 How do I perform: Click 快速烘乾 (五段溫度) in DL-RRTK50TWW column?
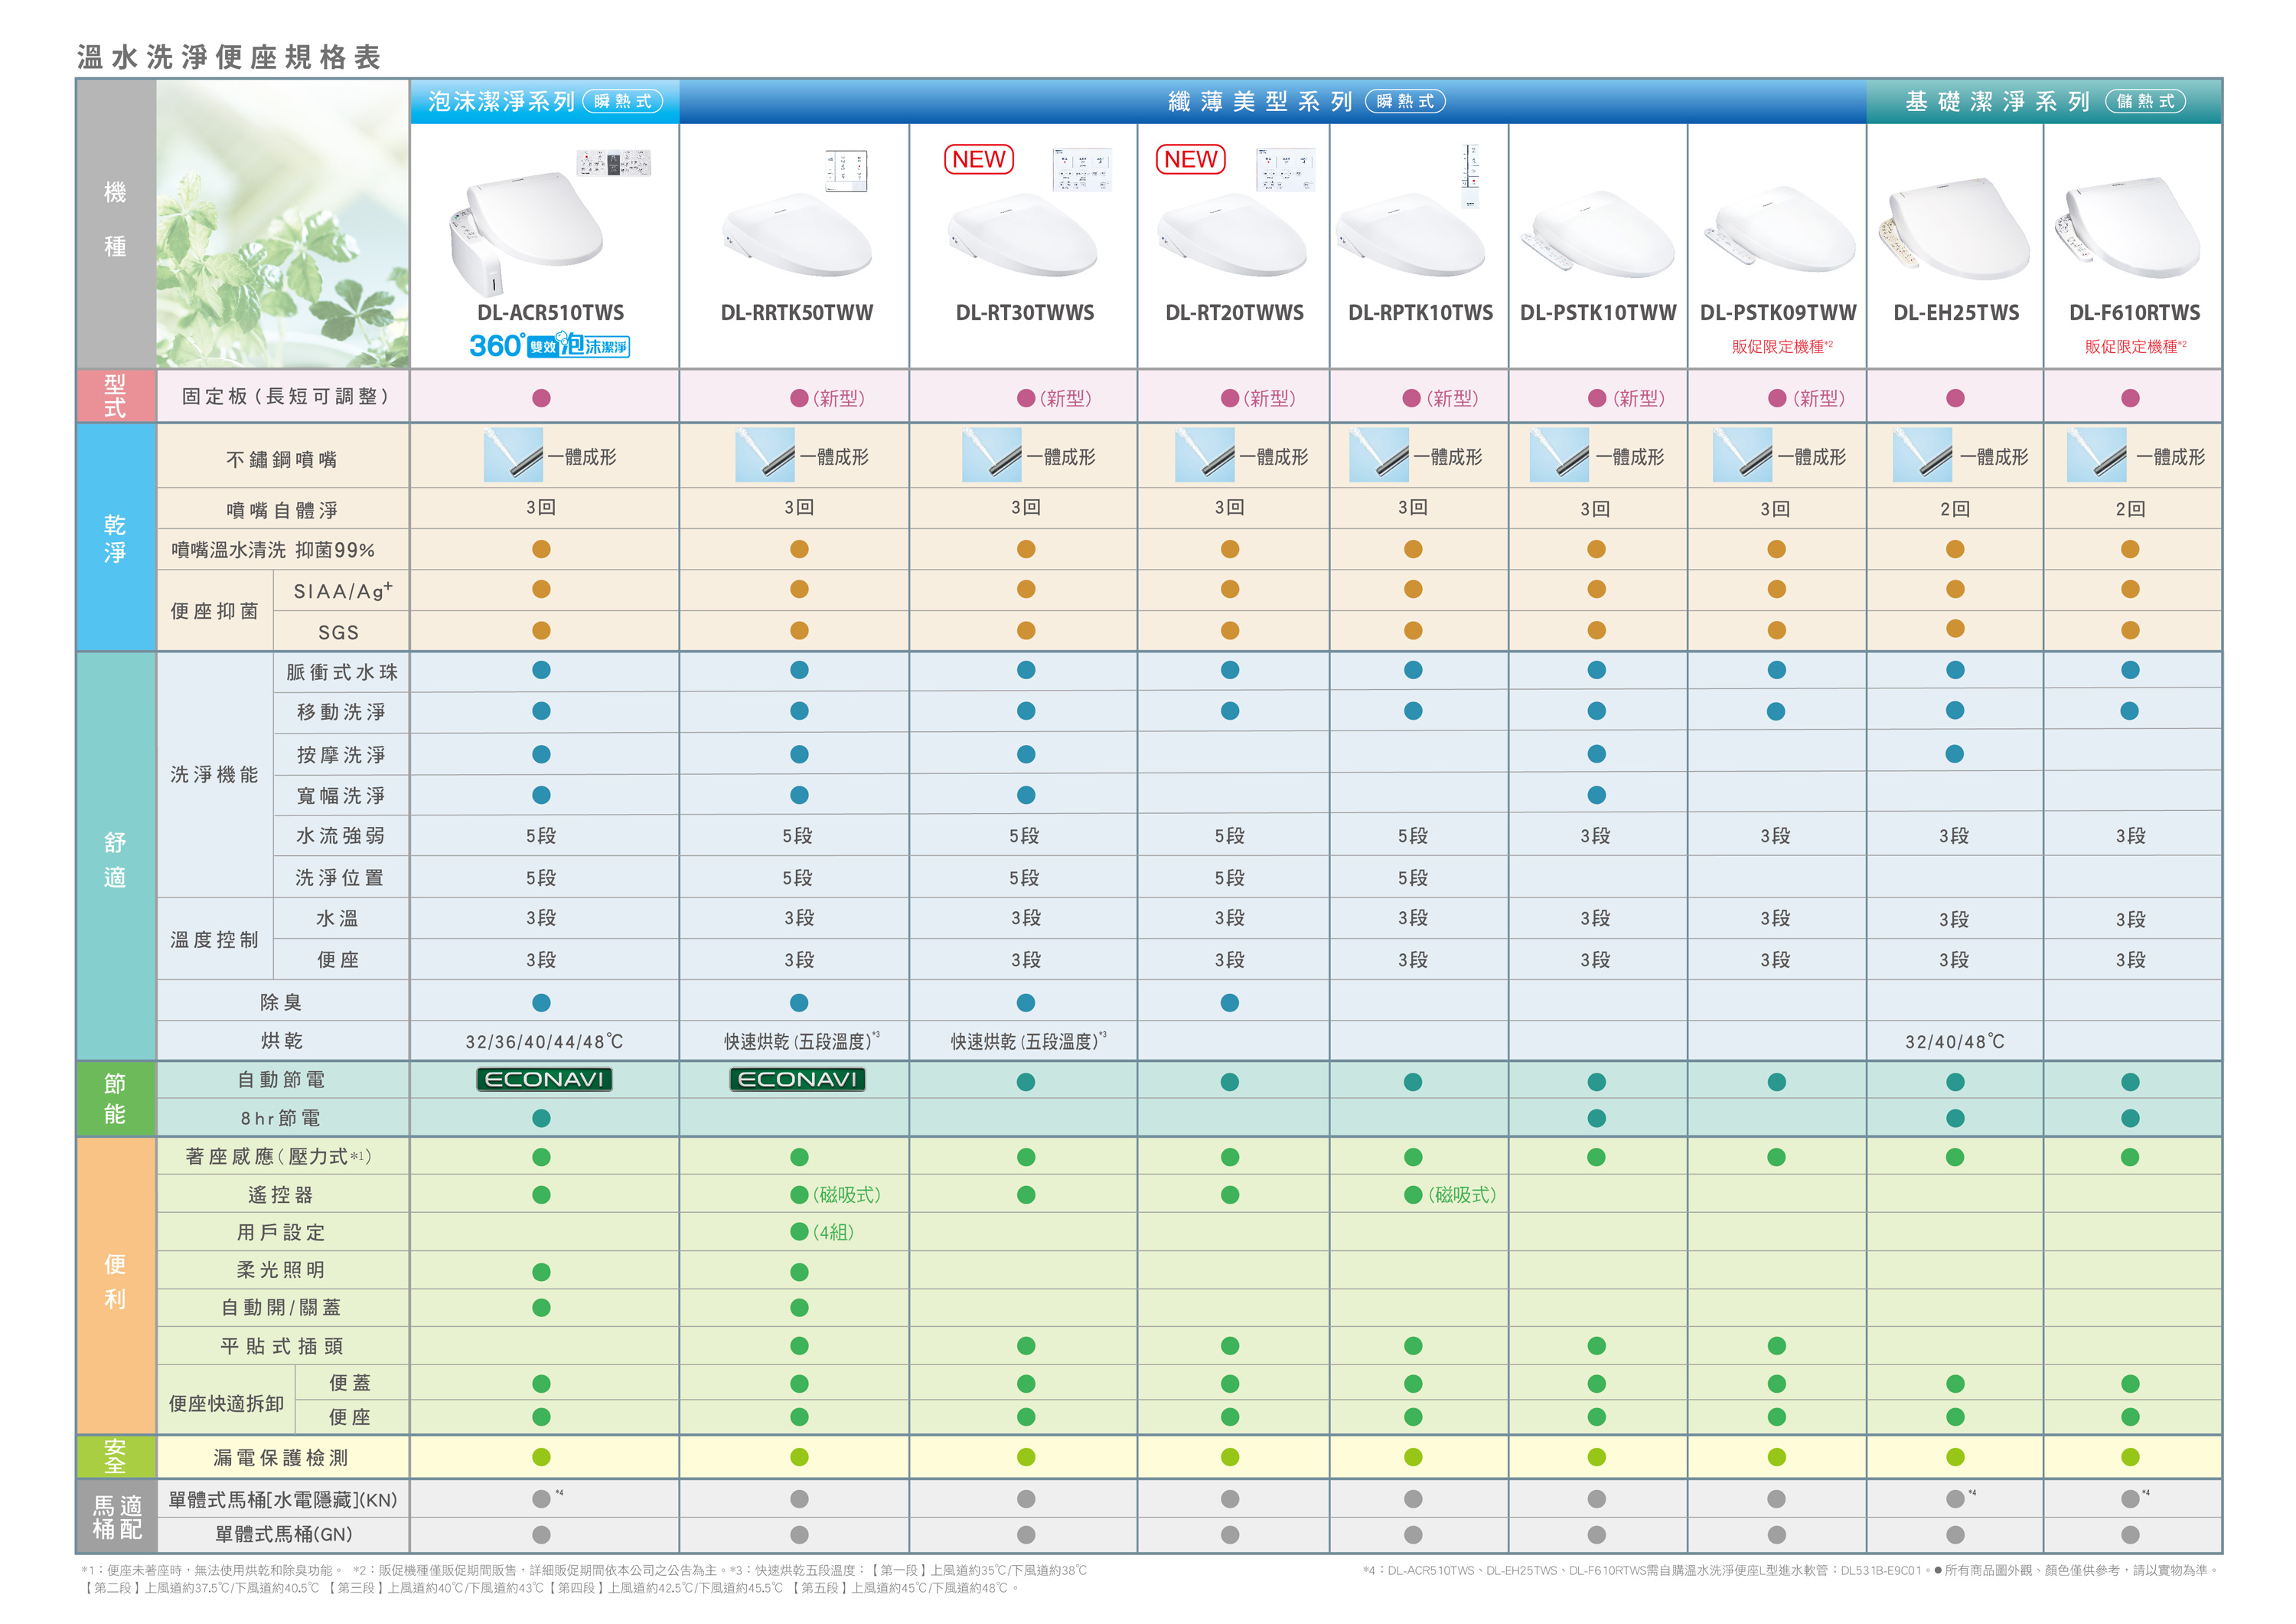coord(802,1041)
